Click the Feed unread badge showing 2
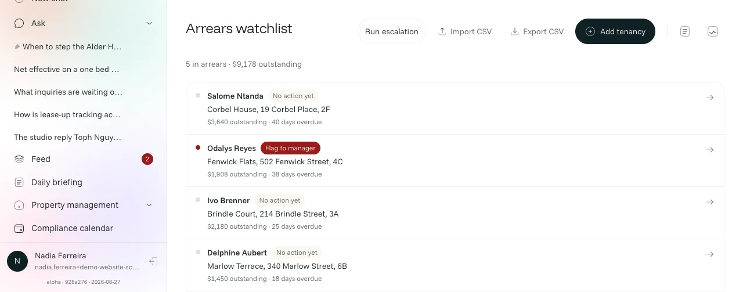This screenshot has width=743, height=292. [x=147, y=159]
